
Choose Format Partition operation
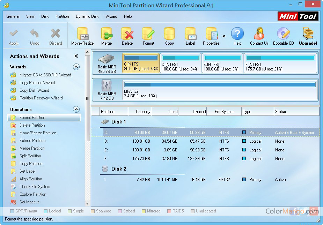[44, 118]
